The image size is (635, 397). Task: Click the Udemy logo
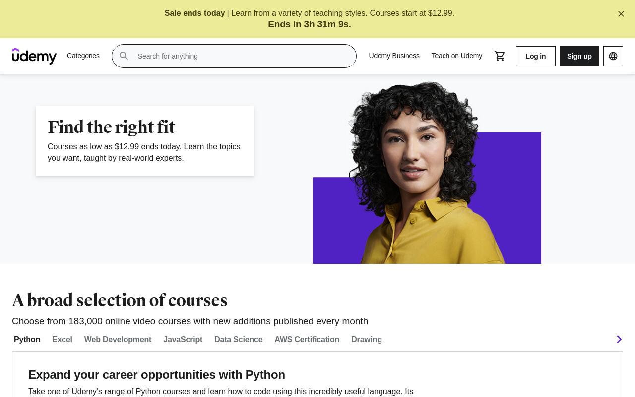(x=34, y=56)
